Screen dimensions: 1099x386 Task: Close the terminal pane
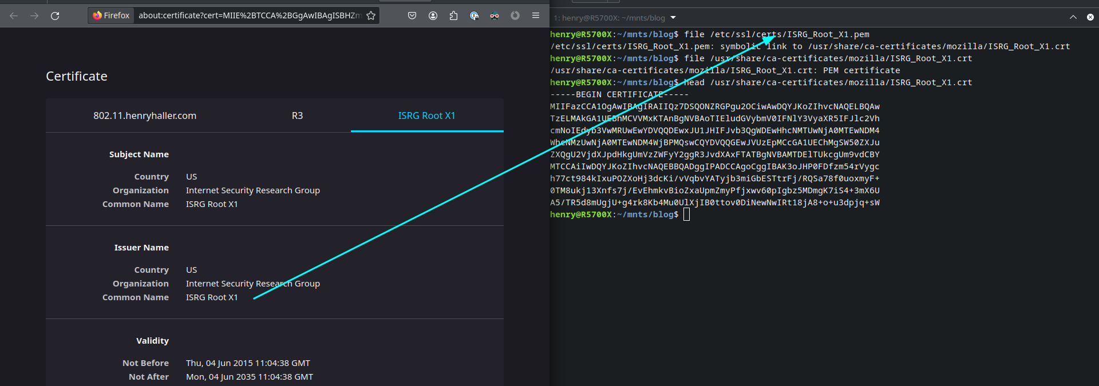tap(1090, 18)
